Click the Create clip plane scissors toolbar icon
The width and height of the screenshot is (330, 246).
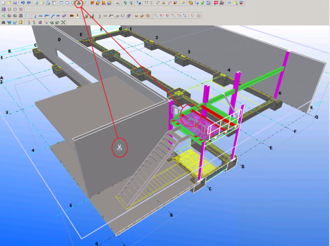tap(79, 3)
